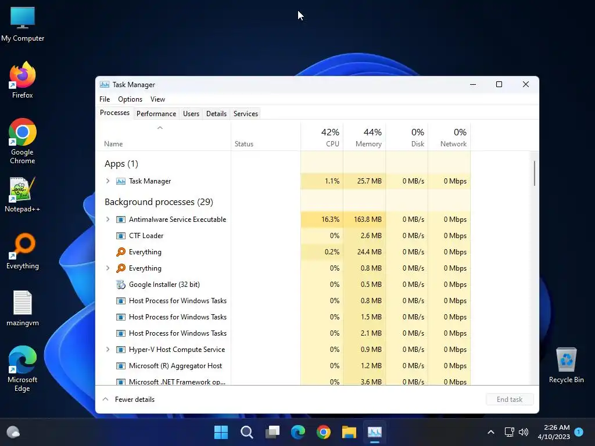Click the End task button
Viewport: 595px width, 446px height.
coord(510,400)
